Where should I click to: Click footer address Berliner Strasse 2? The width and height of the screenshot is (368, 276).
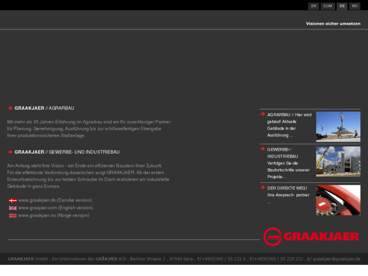[148, 259]
